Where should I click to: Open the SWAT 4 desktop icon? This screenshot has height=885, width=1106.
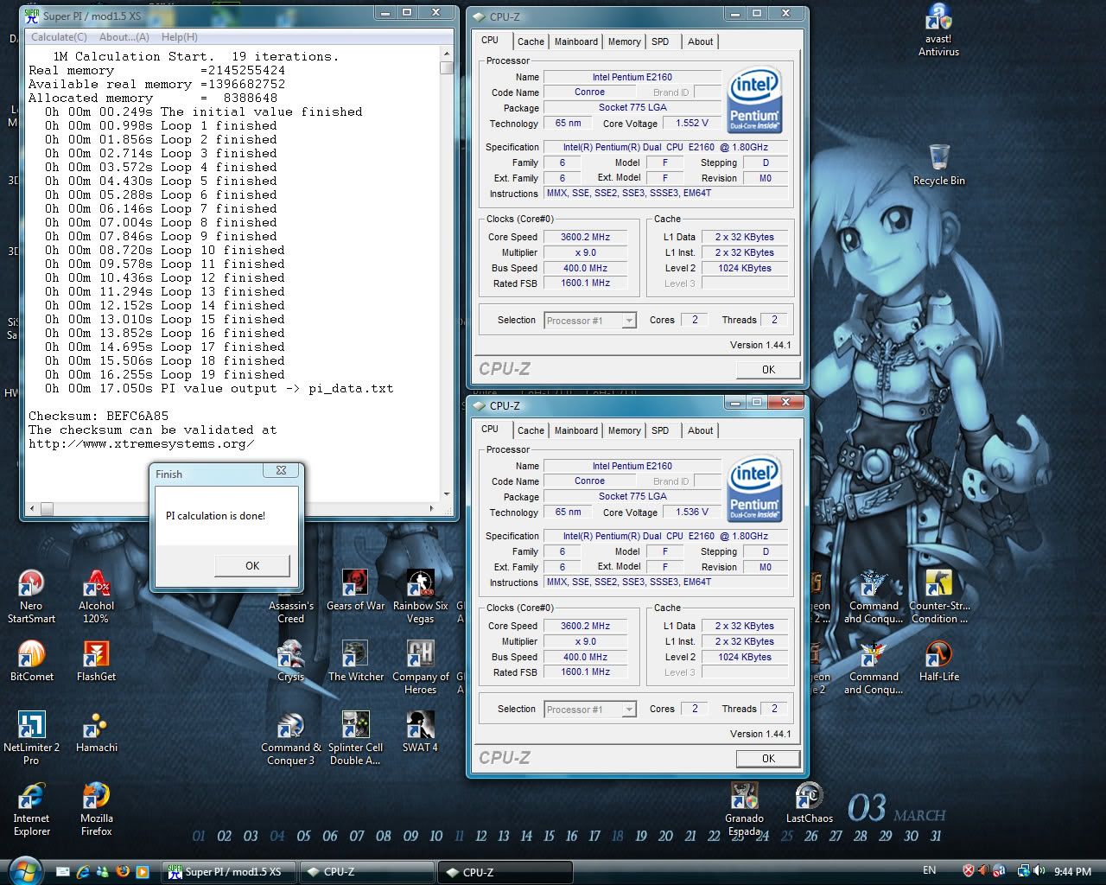pos(420,726)
